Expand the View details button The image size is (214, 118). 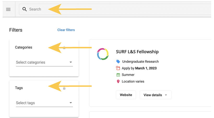(155, 95)
